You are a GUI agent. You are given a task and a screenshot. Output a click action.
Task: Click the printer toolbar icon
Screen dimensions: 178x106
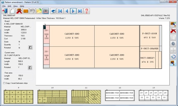click(x=53, y=11)
